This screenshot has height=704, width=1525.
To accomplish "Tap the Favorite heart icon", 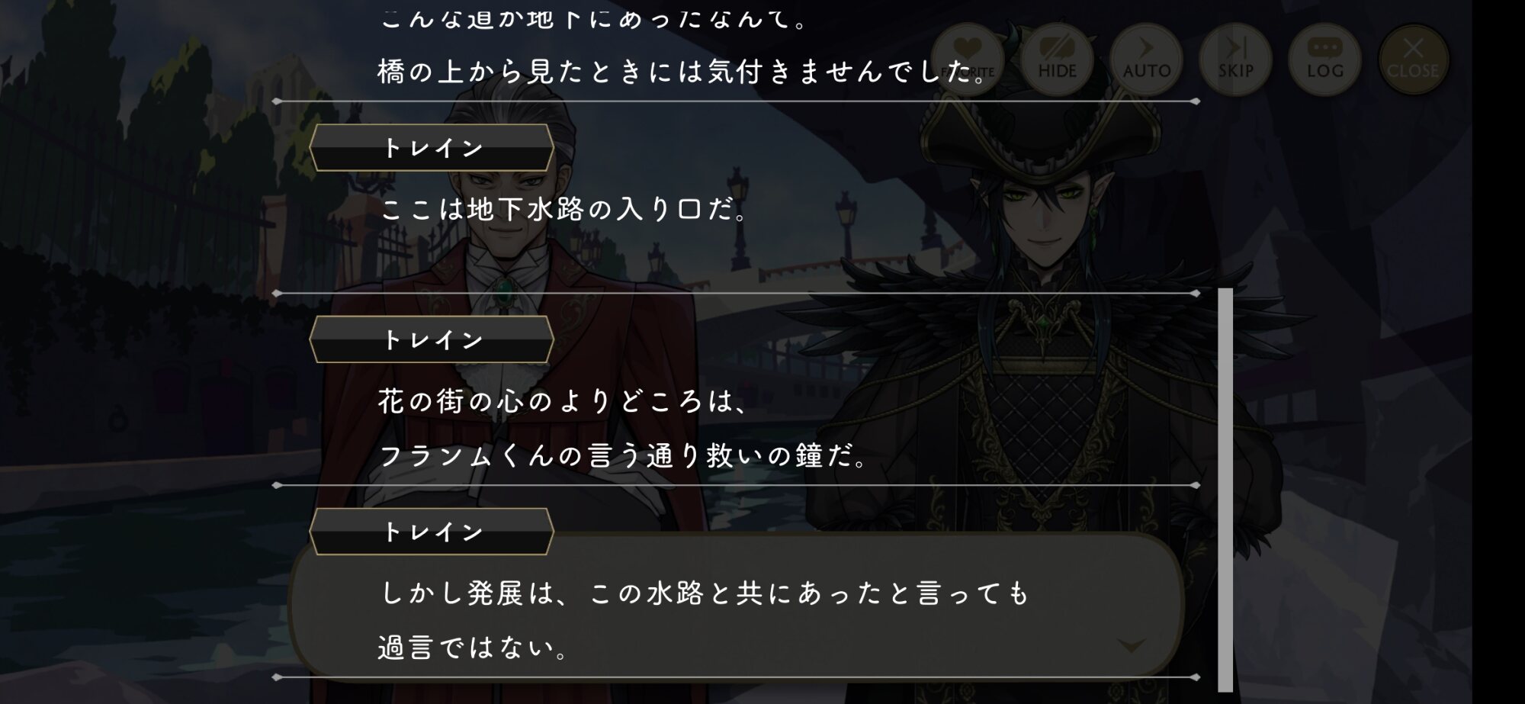I will click(967, 59).
